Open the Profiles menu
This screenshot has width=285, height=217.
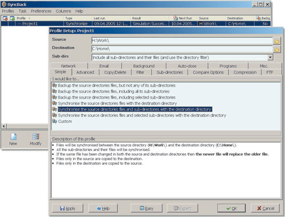[x=8, y=11]
